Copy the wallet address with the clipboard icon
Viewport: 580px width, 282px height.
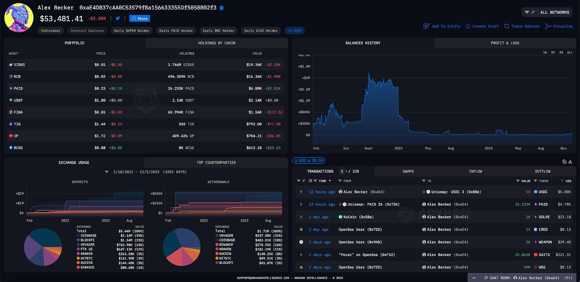[x=221, y=8]
